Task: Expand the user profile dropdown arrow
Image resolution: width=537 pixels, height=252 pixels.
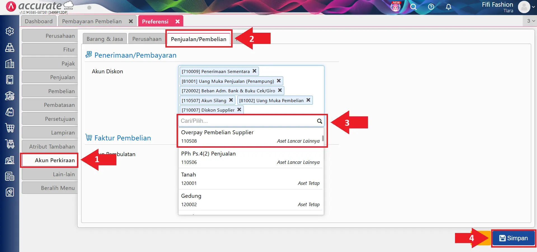Action: 533,7
